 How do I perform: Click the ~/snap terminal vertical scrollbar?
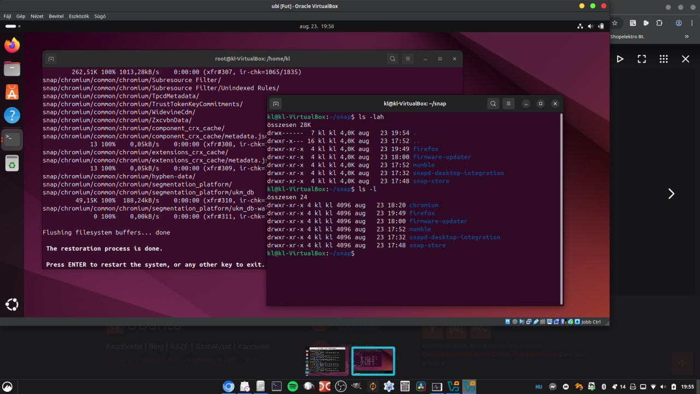click(561, 208)
